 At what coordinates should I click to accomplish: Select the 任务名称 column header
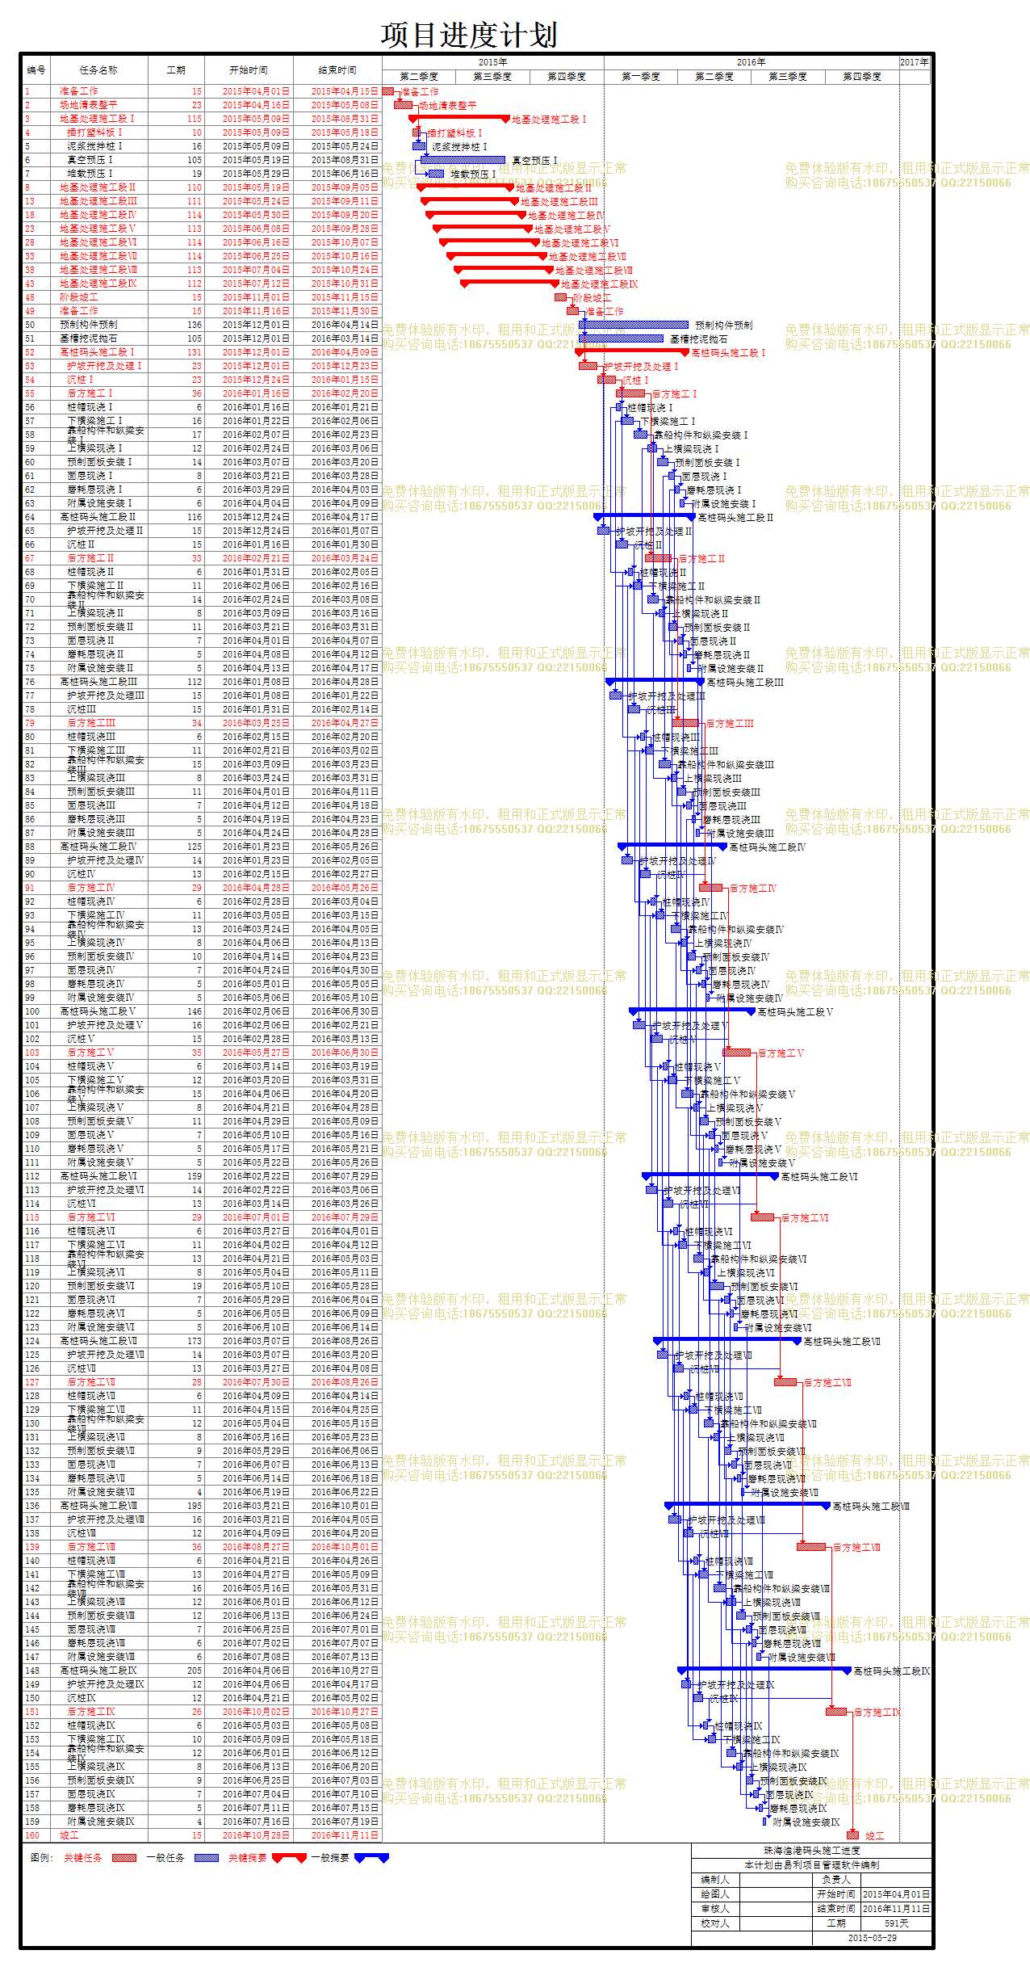point(98,70)
